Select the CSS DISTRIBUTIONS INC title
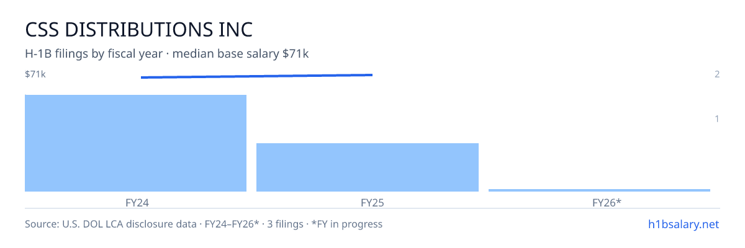The image size is (745, 248). [x=139, y=29]
